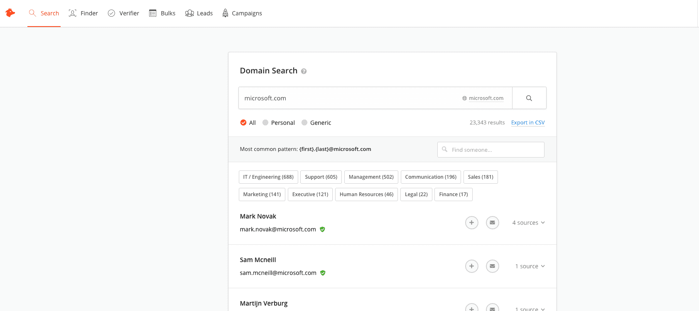The width and height of the screenshot is (699, 311).
Task: Expand Mark Novak's 4 sources
Action: click(528, 223)
